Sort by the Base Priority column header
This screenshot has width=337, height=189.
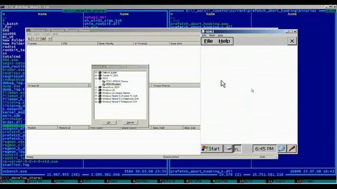[115, 44]
